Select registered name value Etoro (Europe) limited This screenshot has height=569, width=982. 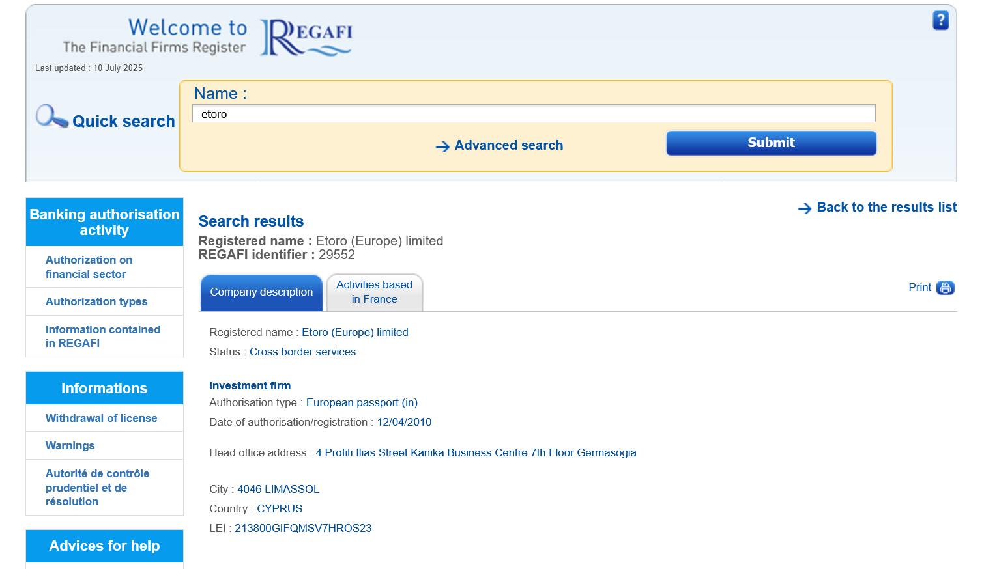click(355, 332)
